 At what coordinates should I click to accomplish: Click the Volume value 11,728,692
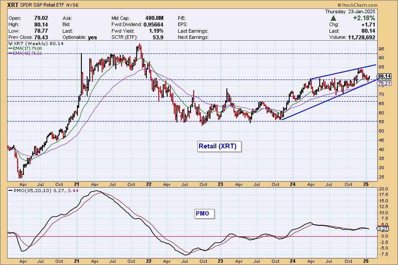[361, 37]
